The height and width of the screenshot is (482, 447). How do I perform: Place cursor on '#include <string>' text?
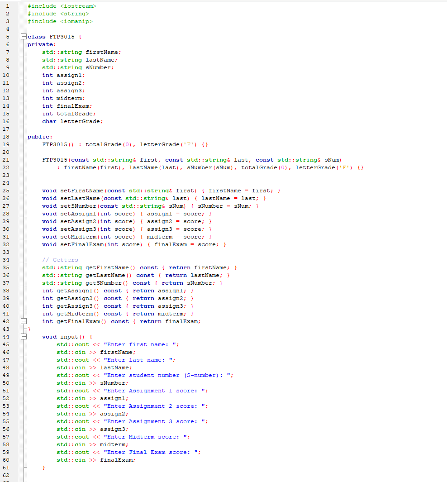(x=58, y=14)
